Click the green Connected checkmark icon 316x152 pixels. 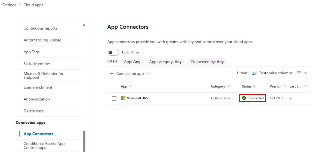pyautogui.click(x=244, y=98)
